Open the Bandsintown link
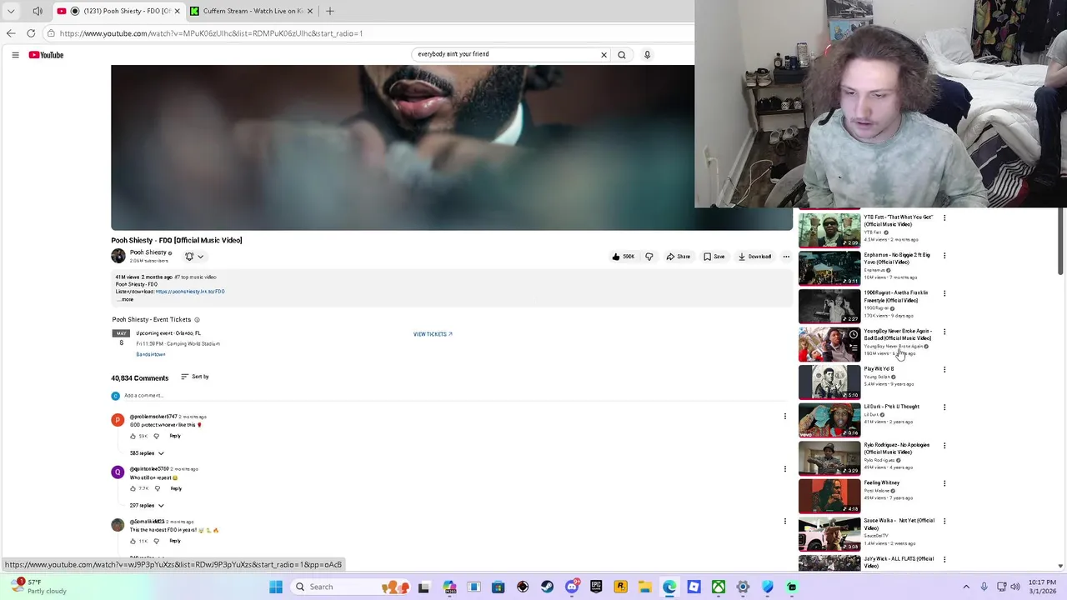The width and height of the screenshot is (1067, 600). [151, 354]
